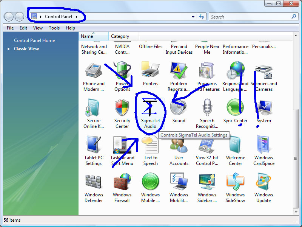
Task: Open Power Options
Action: pyautogui.click(x=122, y=77)
